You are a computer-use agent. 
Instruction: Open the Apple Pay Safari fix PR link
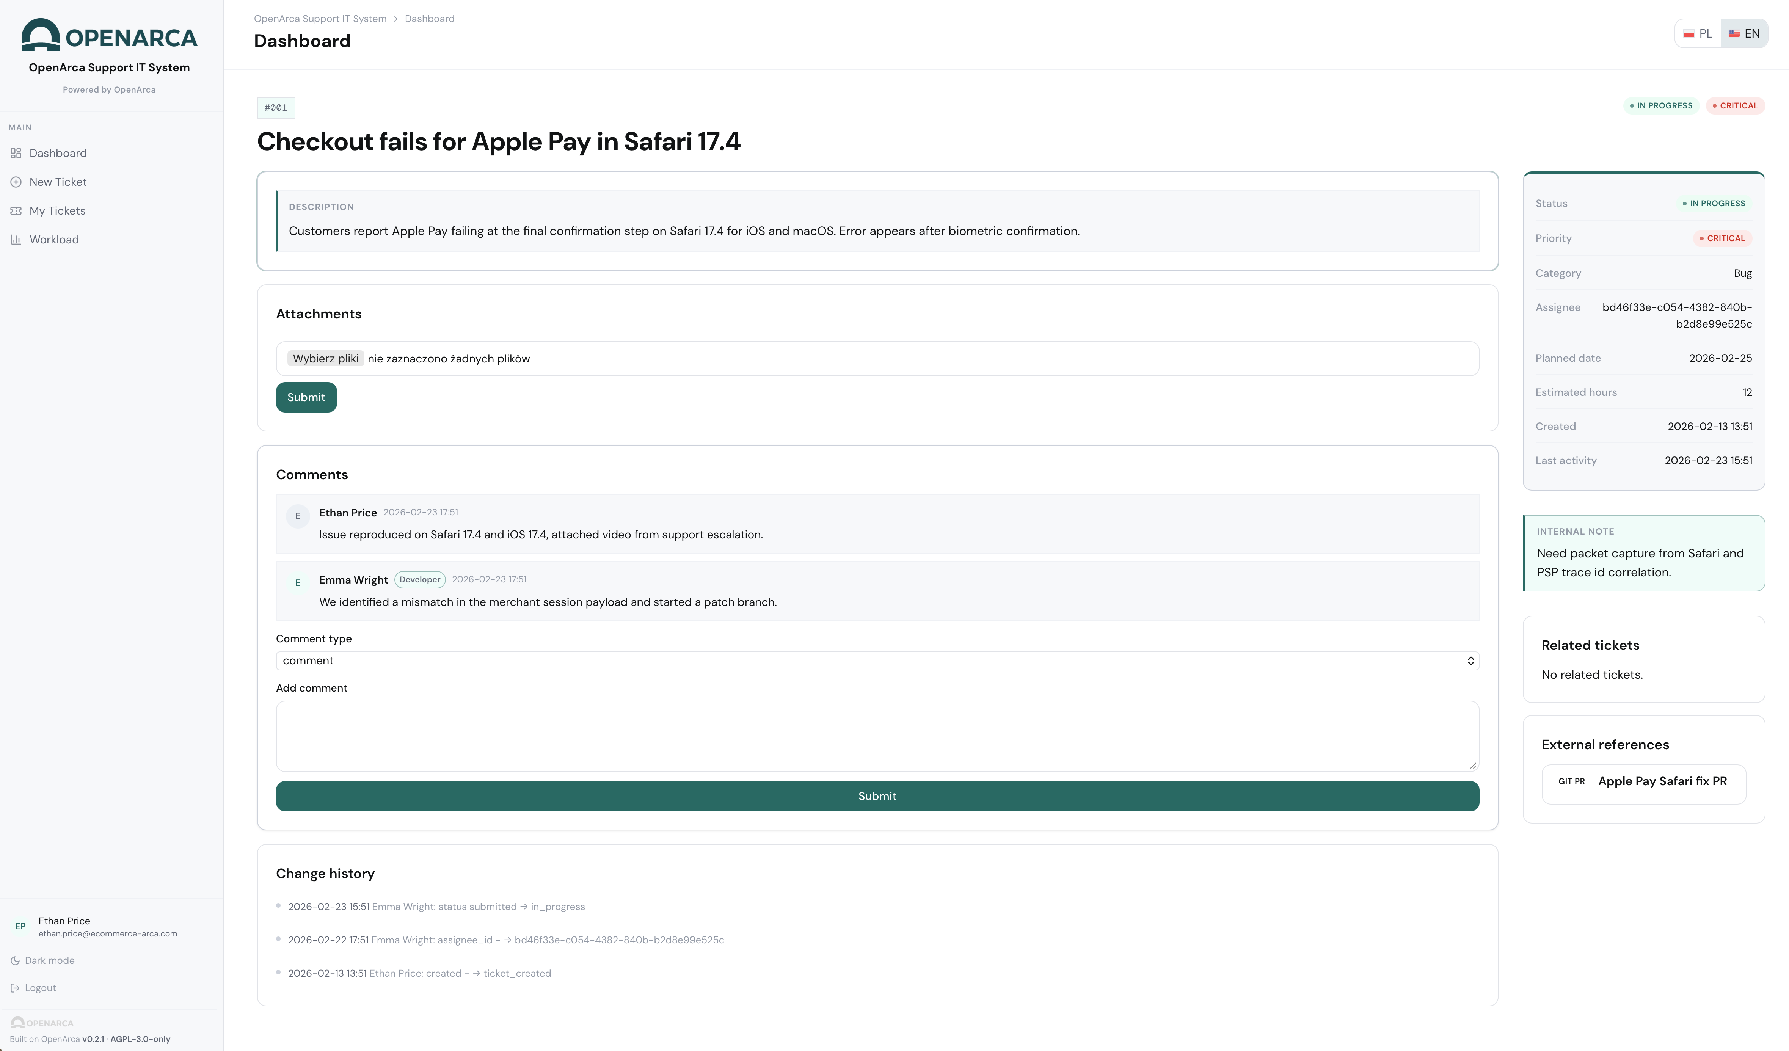[x=1662, y=781]
